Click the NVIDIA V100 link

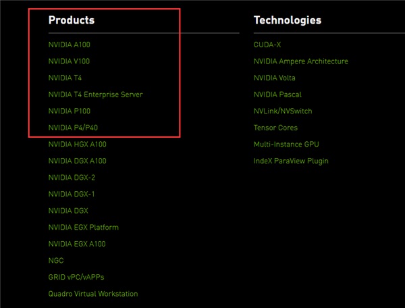(69, 61)
